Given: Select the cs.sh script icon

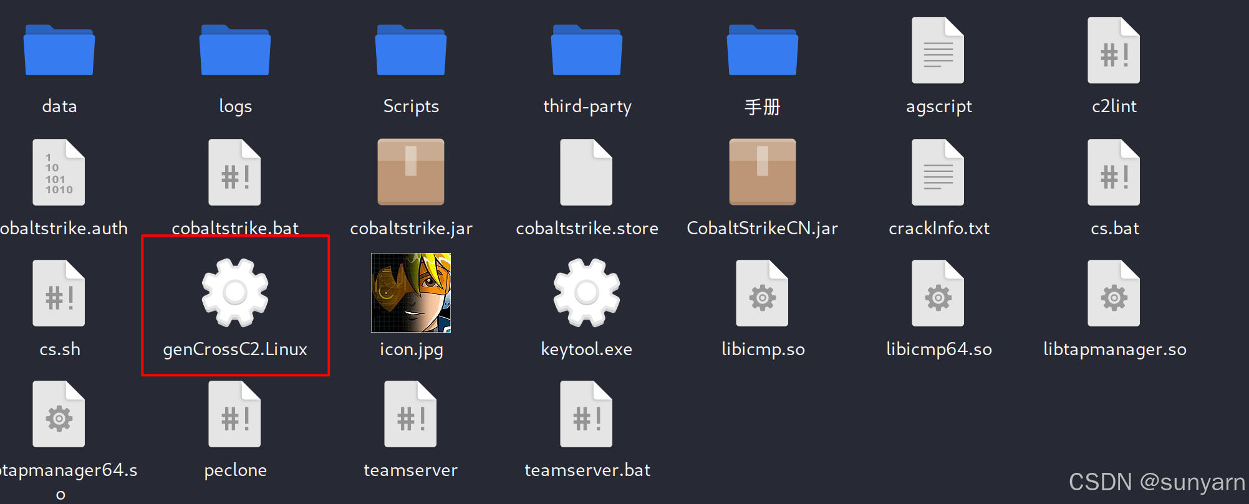Looking at the screenshot, I should coord(59,293).
